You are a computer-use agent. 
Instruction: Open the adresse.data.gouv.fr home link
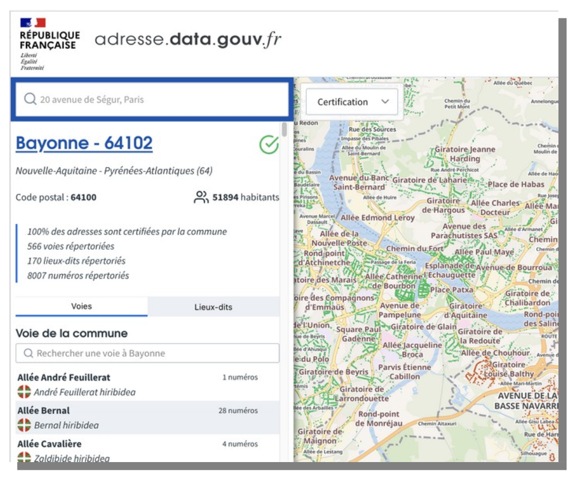coord(188,40)
